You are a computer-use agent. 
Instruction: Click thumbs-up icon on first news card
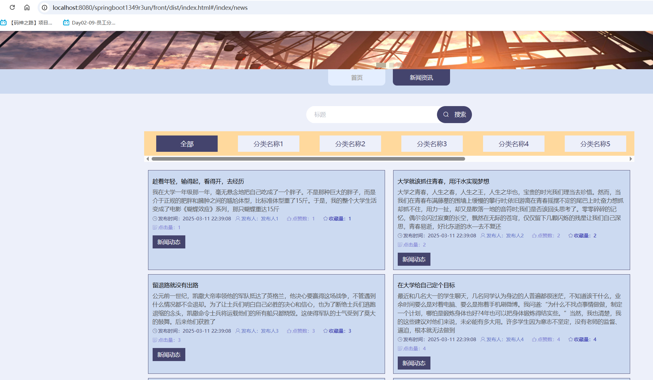click(289, 219)
